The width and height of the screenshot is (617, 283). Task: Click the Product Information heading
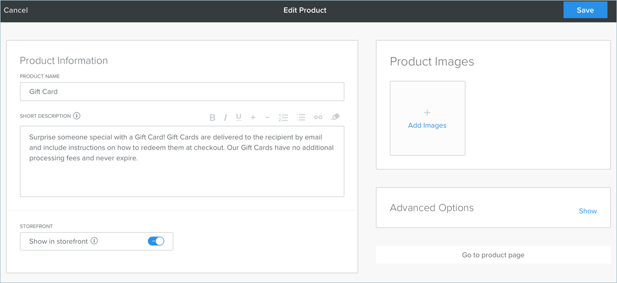[64, 61]
